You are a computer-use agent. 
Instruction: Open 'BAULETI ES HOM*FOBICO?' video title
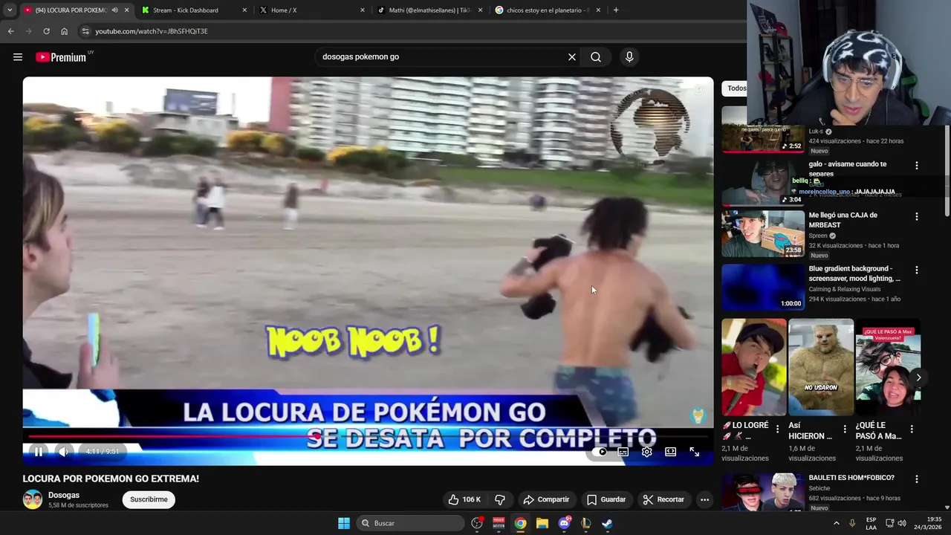(851, 478)
